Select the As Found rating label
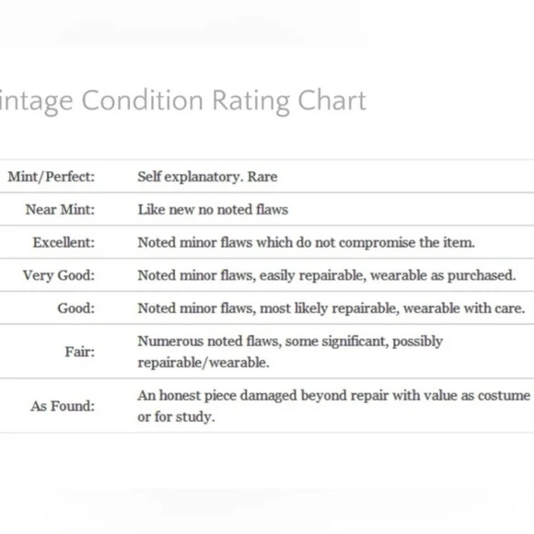The width and height of the screenshot is (534, 534). pyautogui.click(x=63, y=406)
